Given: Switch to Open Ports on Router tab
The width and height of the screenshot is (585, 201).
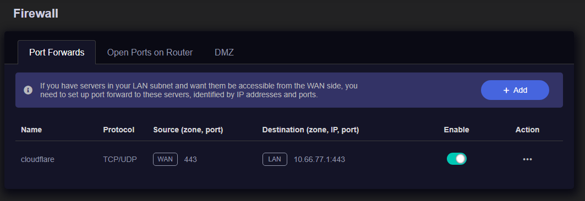Looking at the screenshot, I should pyautogui.click(x=150, y=53).
